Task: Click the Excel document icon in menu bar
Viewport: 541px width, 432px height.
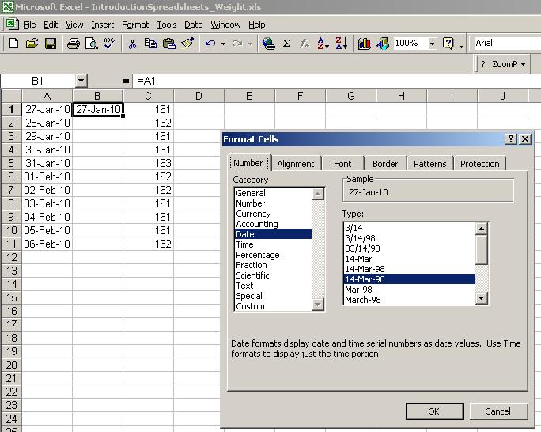Action: click(13, 25)
